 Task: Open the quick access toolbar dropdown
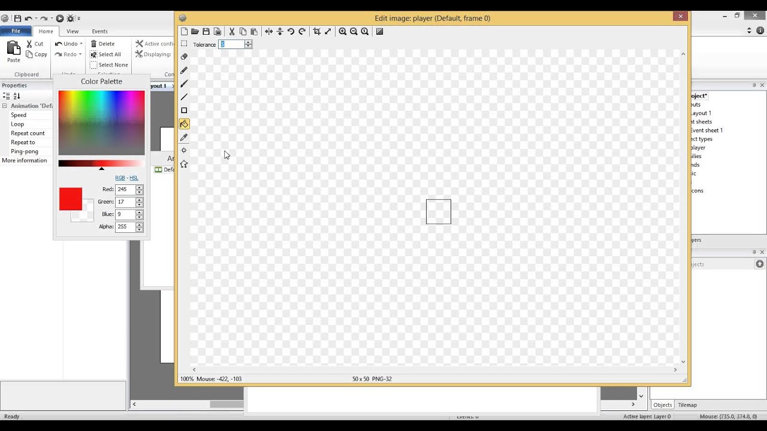pos(79,19)
